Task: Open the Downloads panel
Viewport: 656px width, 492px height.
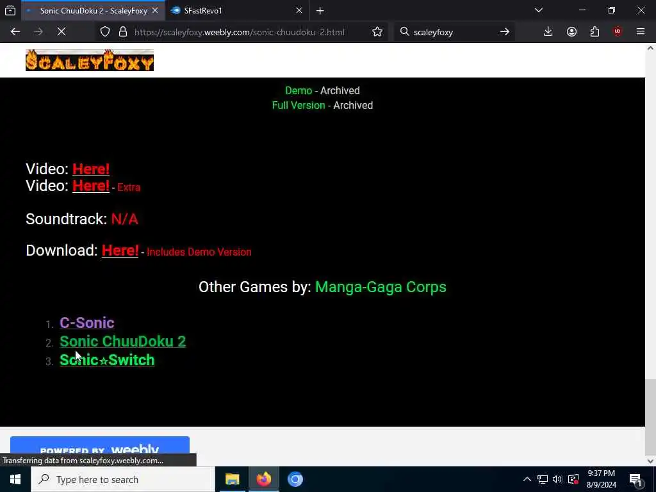Action: 548,32
